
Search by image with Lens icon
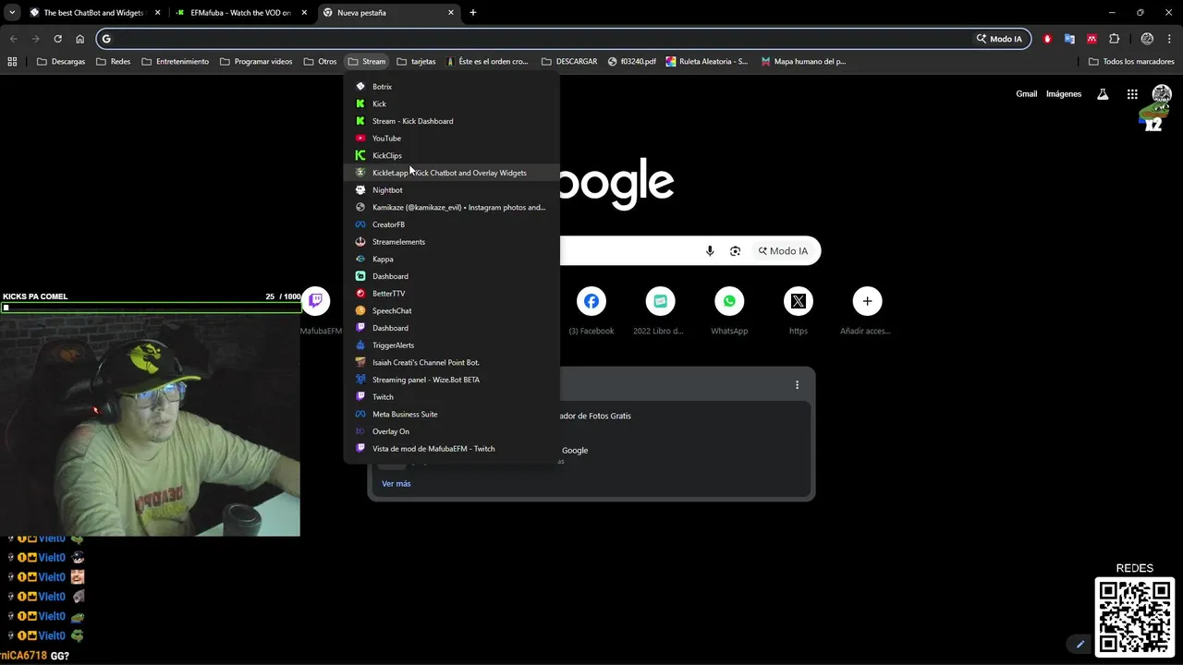736,251
